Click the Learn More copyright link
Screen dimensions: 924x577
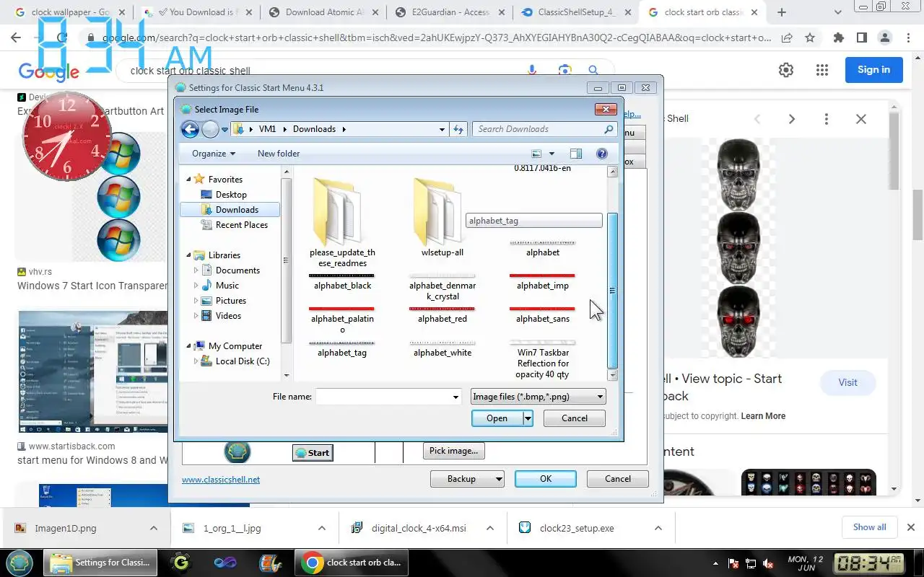pos(763,416)
